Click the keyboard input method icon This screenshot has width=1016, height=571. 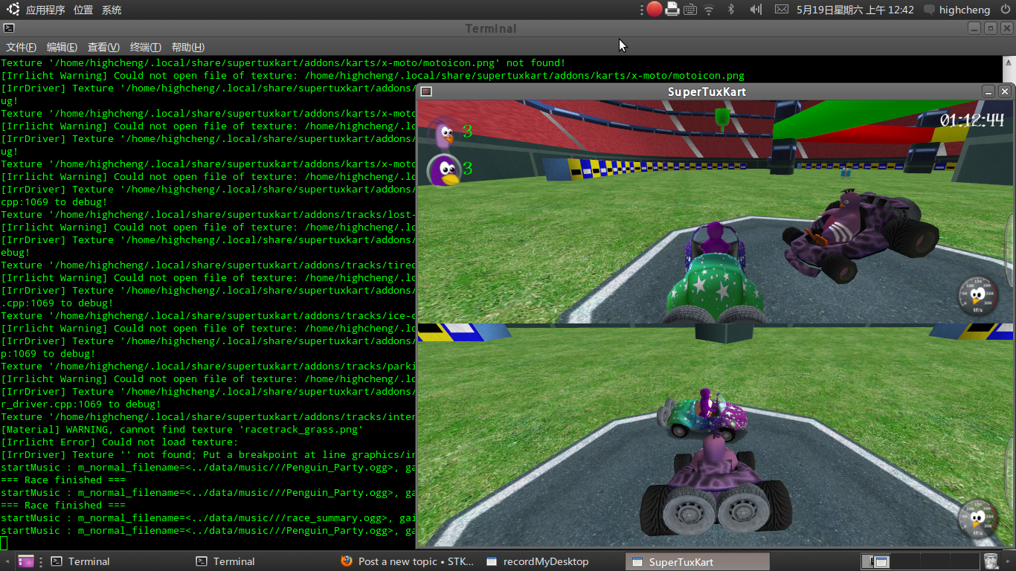click(690, 10)
